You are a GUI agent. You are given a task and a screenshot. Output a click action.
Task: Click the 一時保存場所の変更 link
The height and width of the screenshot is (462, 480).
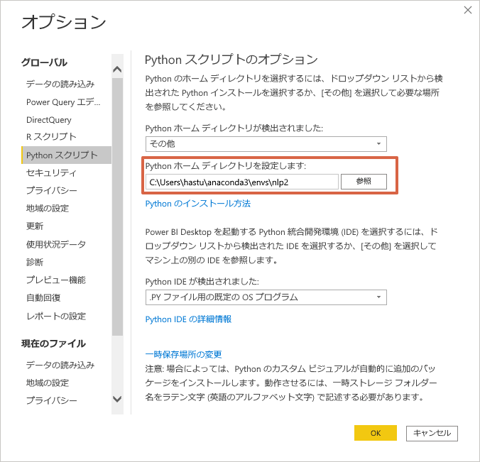[184, 354]
